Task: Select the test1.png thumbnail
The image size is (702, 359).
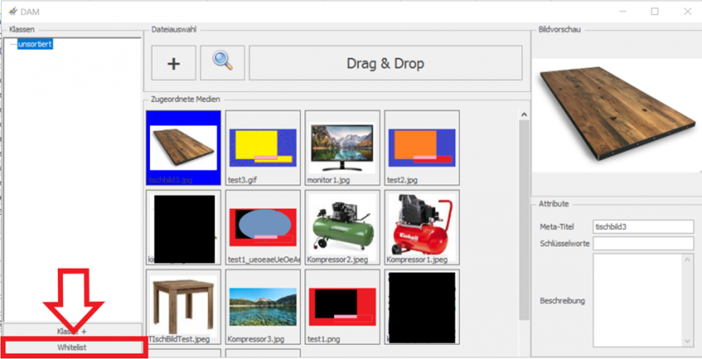Action: coord(342,305)
